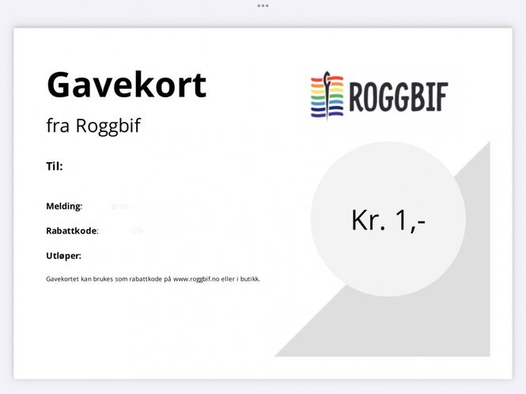The image size is (526, 394).
Task: Click the 'Til:' label
Action: (x=55, y=166)
